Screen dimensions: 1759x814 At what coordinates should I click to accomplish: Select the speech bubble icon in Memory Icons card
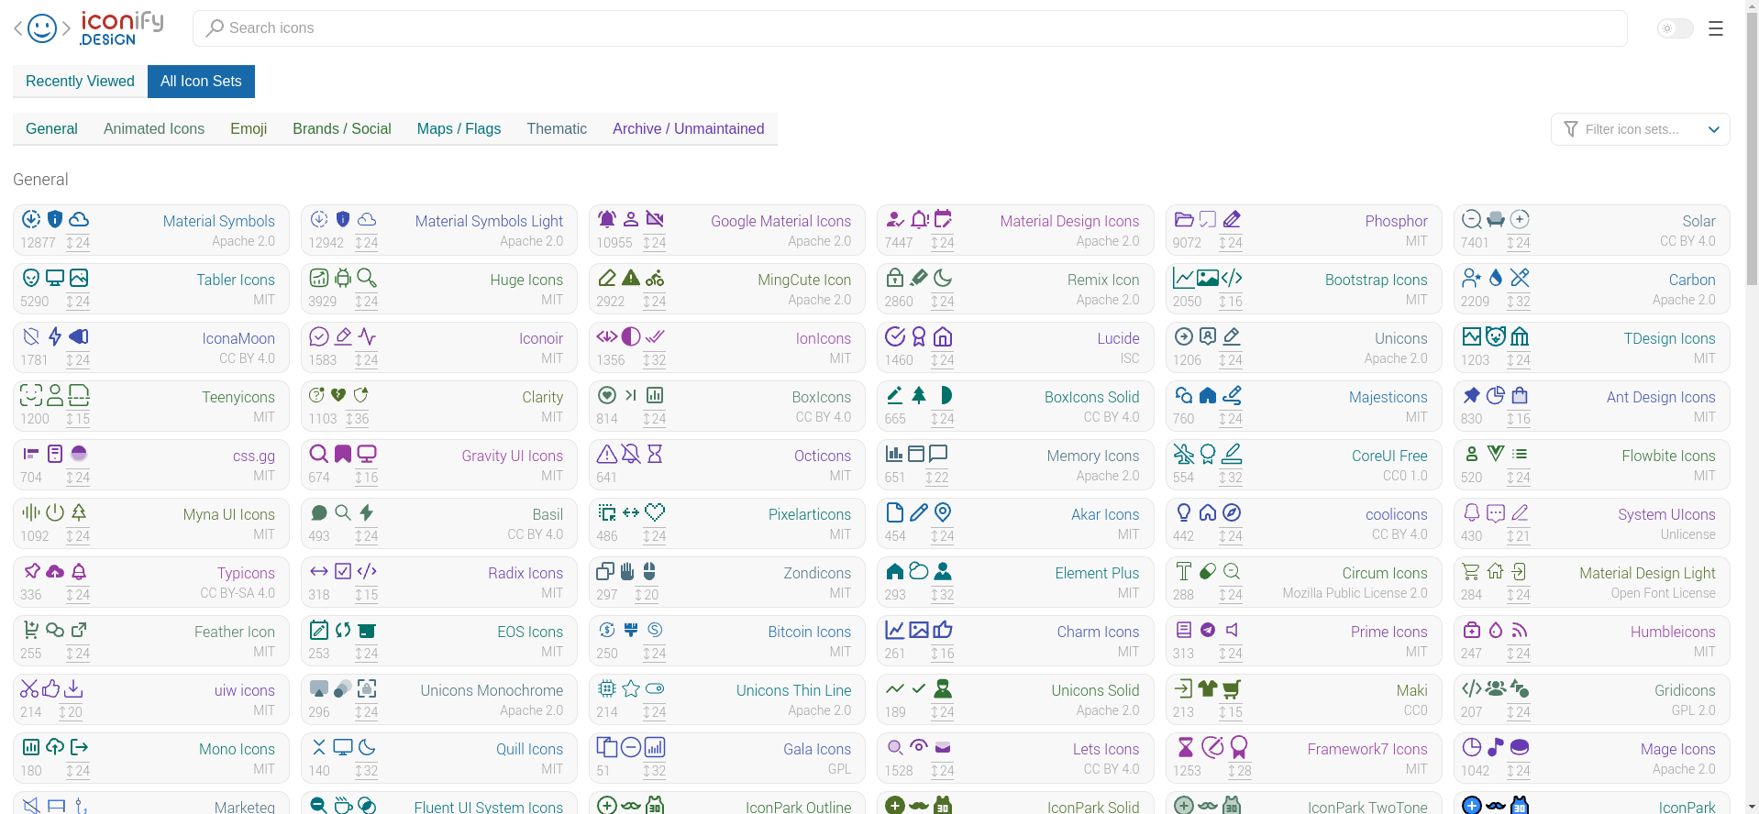tap(938, 454)
